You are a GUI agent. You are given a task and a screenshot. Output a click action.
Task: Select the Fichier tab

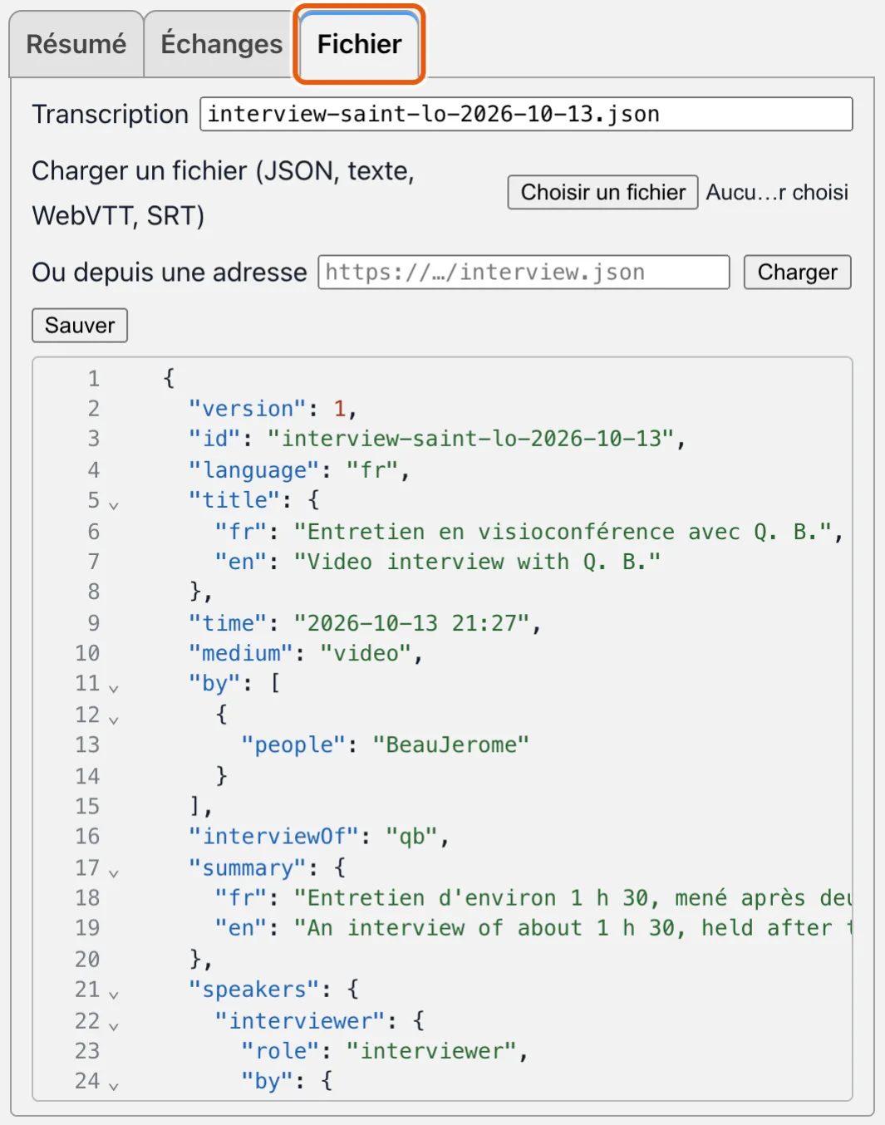[x=359, y=44]
